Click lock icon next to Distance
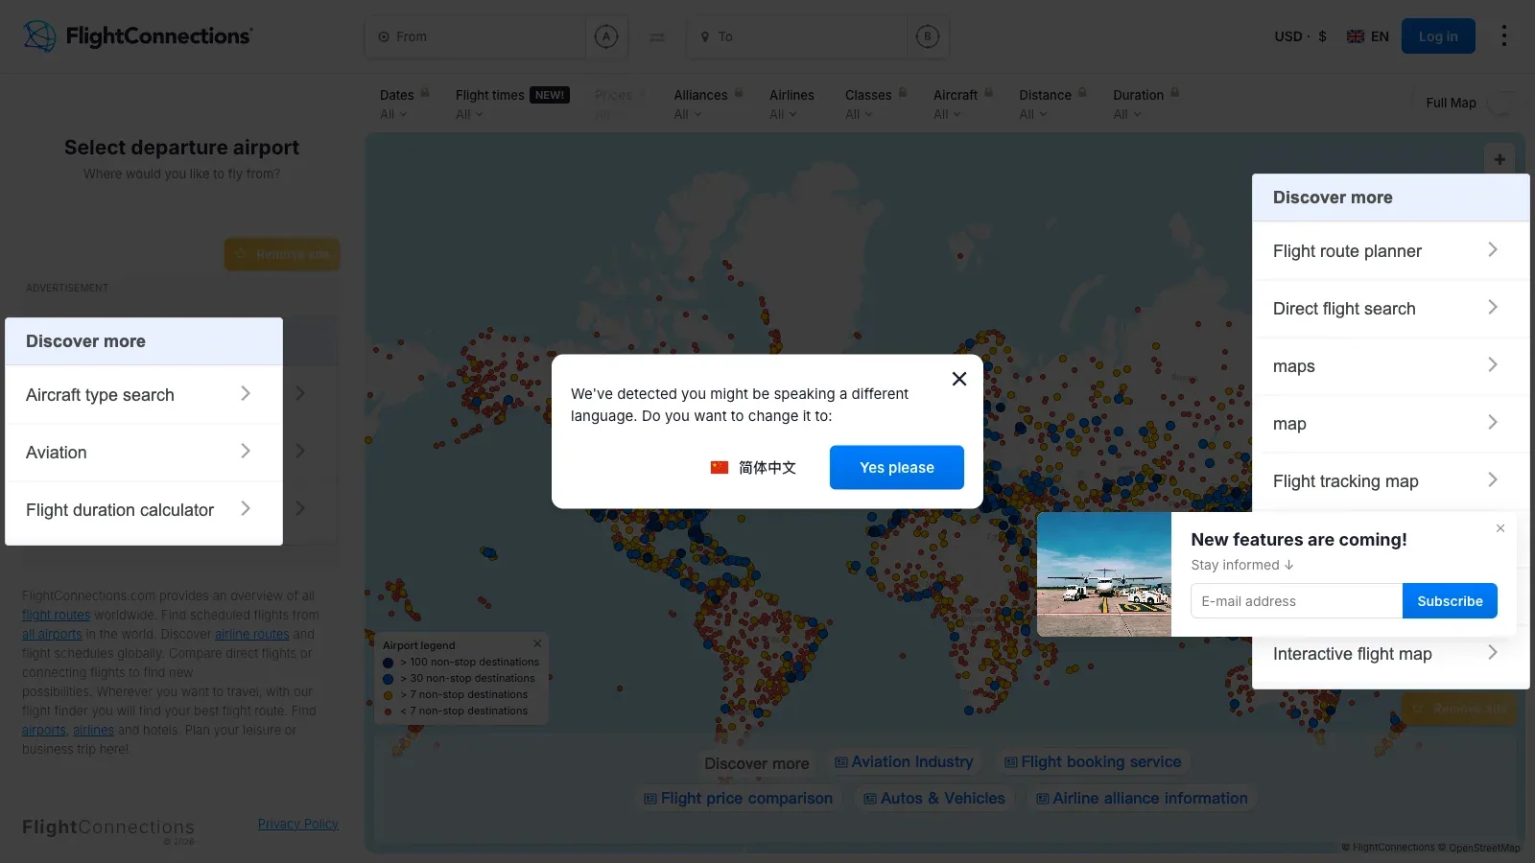1535x863 pixels. (1082, 93)
